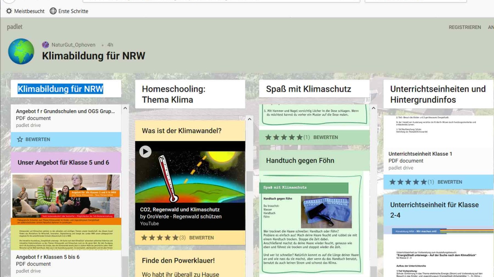Select Homeschooling: Thema Klima column header
Image resolution: width=494 pixels, height=277 pixels.
click(190, 94)
